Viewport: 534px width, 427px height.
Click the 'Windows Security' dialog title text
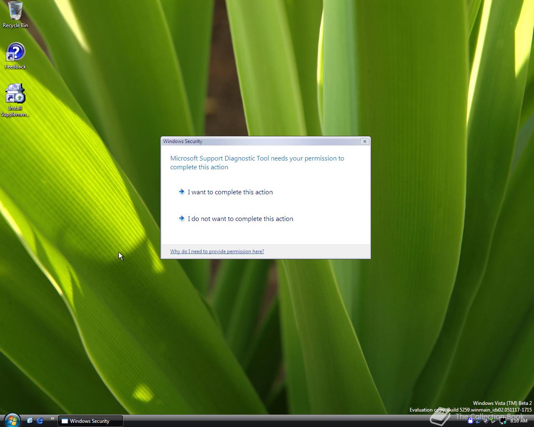point(183,141)
